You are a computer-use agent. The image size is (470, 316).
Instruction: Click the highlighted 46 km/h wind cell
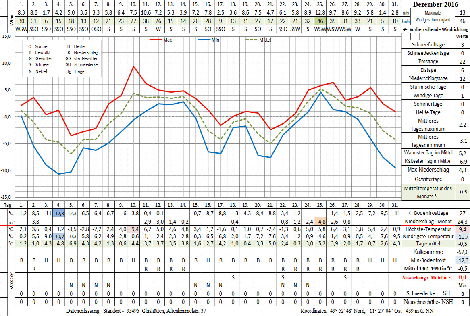pyautogui.click(x=320, y=21)
